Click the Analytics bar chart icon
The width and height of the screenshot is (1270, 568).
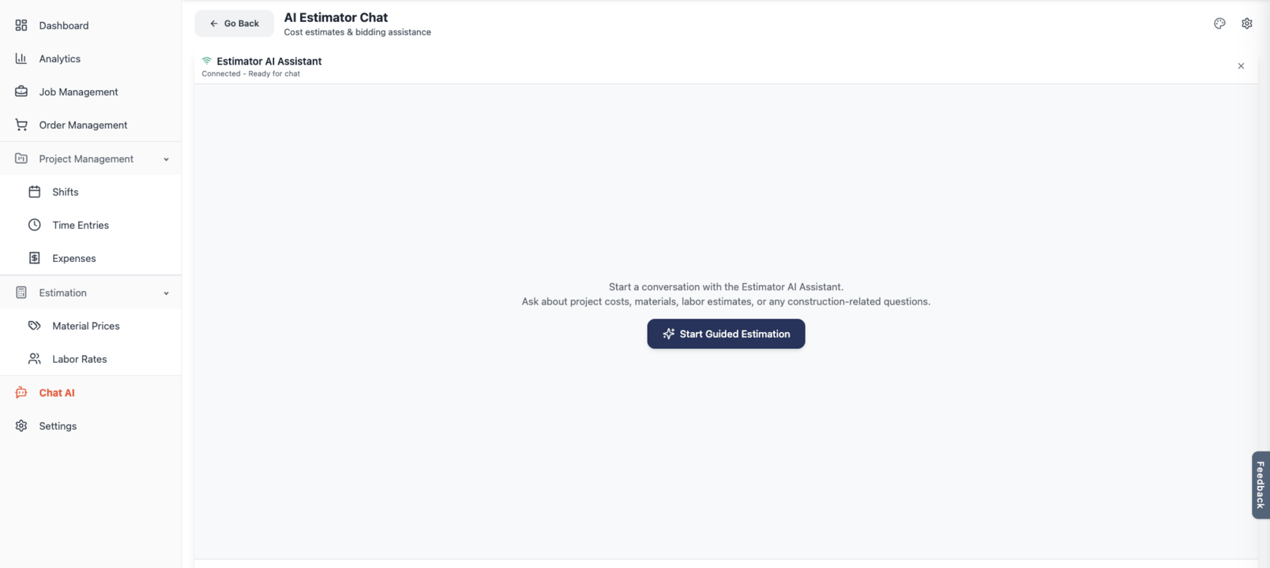click(21, 58)
